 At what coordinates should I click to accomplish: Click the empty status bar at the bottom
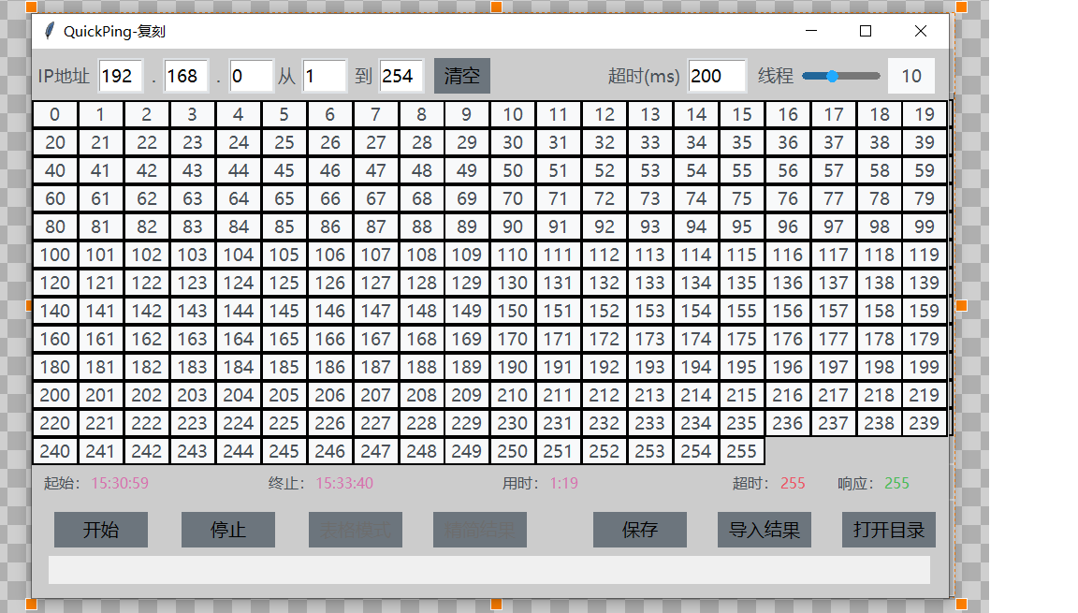(489, 570)
